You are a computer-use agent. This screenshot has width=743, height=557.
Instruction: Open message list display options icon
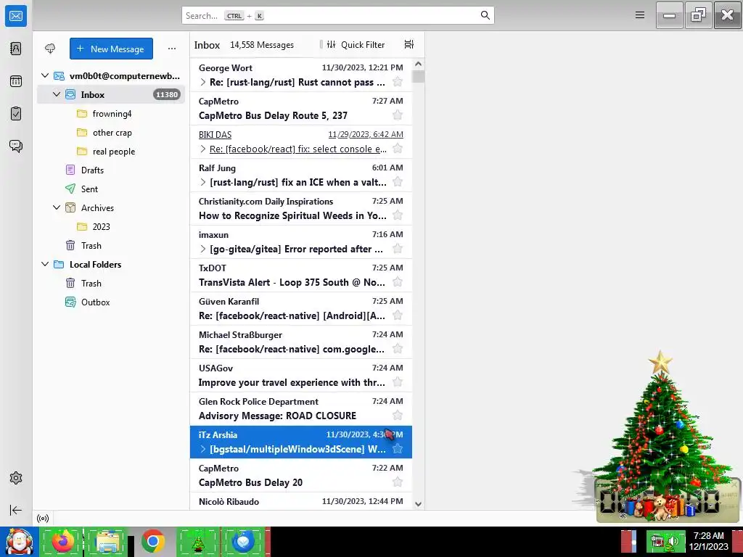pos(409,44)
